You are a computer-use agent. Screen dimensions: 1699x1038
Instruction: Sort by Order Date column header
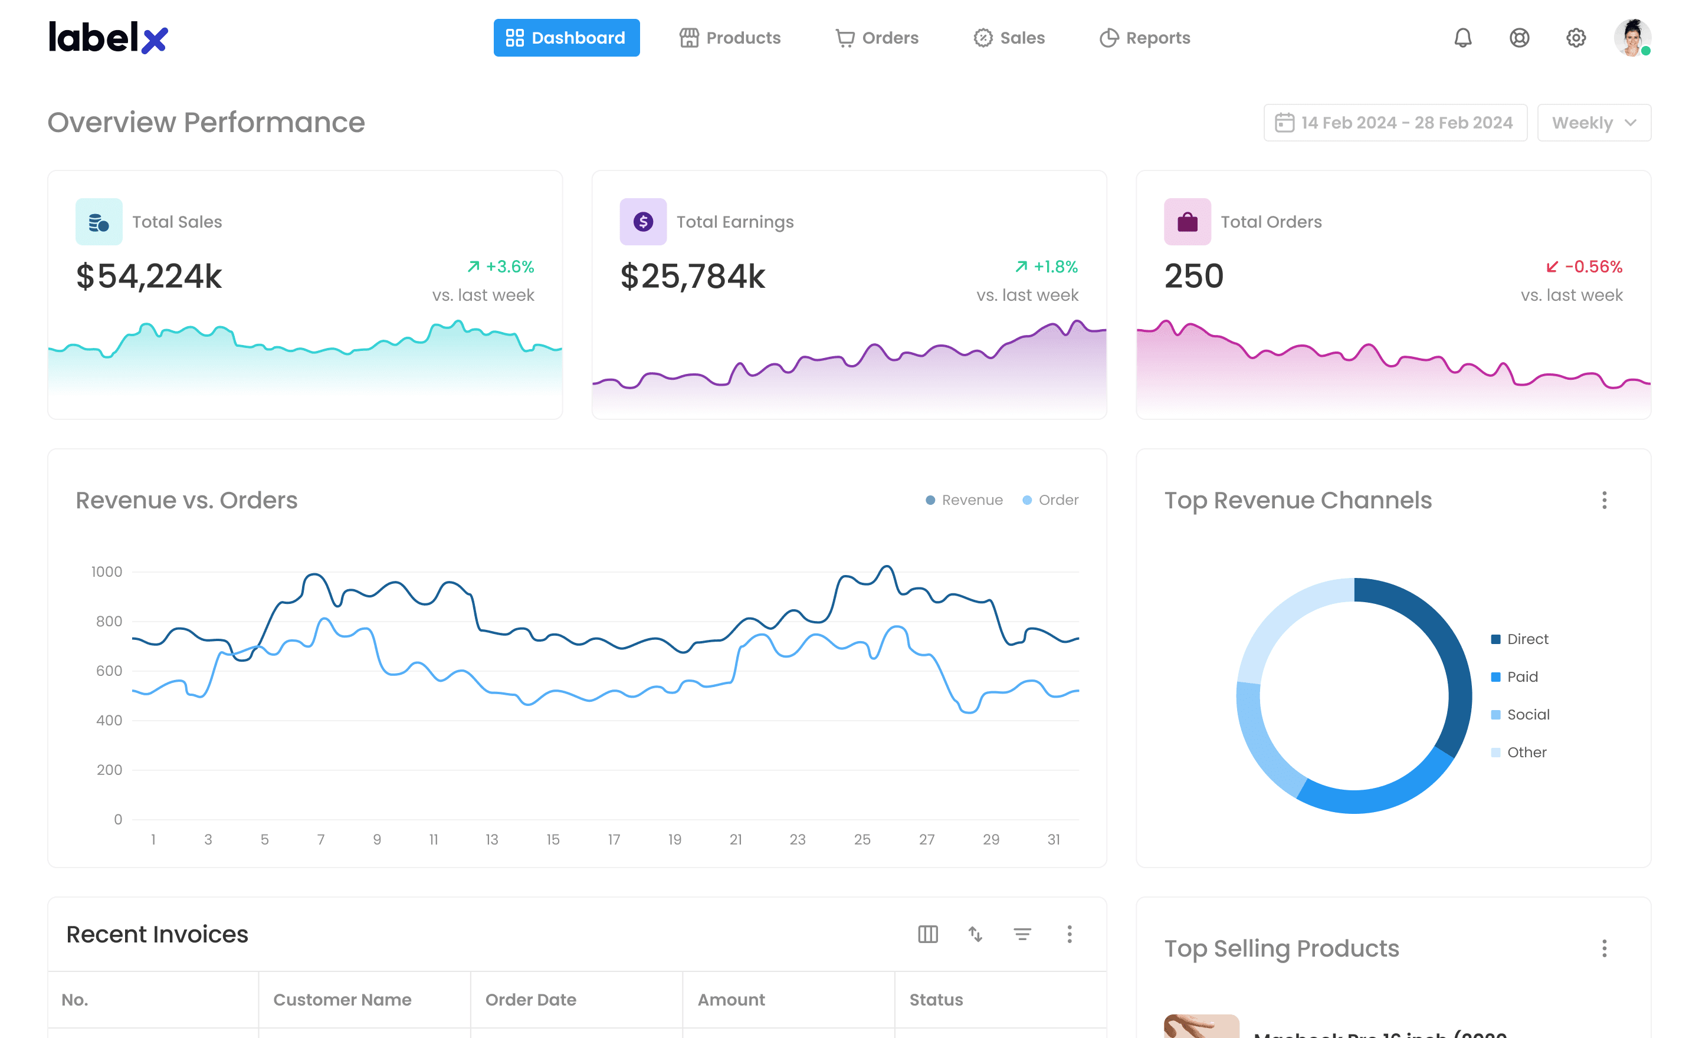[577, 1000]
